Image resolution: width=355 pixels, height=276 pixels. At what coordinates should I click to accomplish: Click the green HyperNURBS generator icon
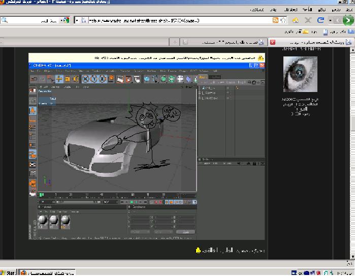[x=164, y=79]
